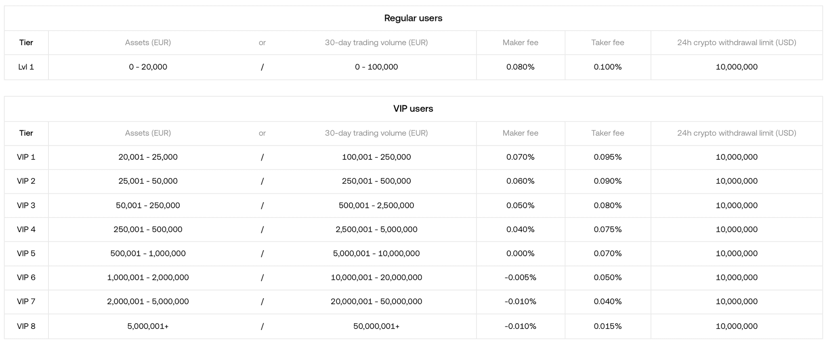Click VIP 5 maker fee 0.000%
This screenshot has height=343, width=827.
[520, 253]
